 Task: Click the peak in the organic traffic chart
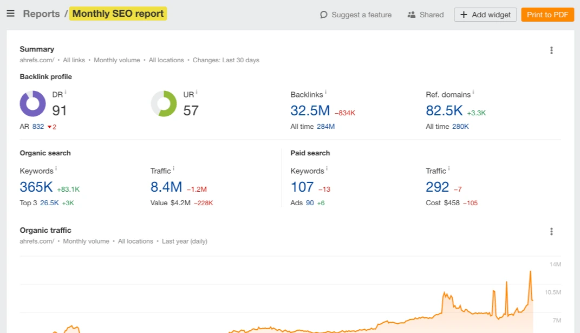(x=530, y=271)
